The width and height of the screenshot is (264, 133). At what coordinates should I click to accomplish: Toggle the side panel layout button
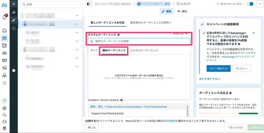coord(89,4)
